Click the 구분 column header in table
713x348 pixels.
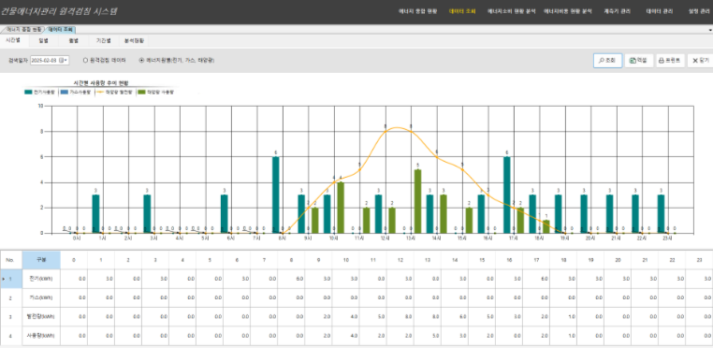click(x=41, y=260)
